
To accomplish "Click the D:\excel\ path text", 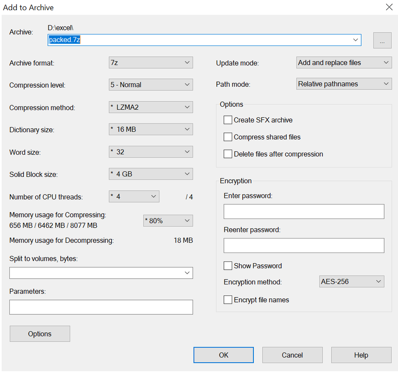I will tap(61, 28).
